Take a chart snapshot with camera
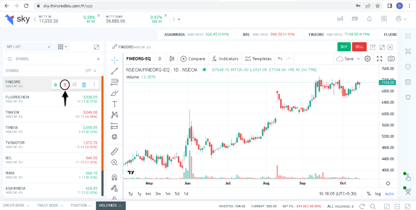 pyautogui.click(x=391, y=59)
